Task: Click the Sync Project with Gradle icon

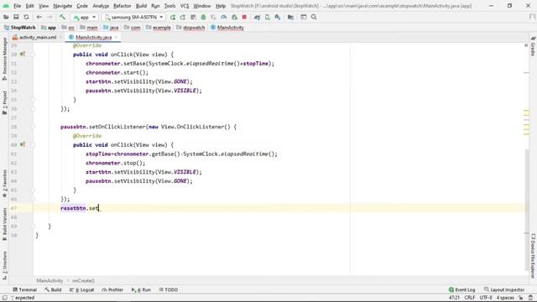Action: 258,17
